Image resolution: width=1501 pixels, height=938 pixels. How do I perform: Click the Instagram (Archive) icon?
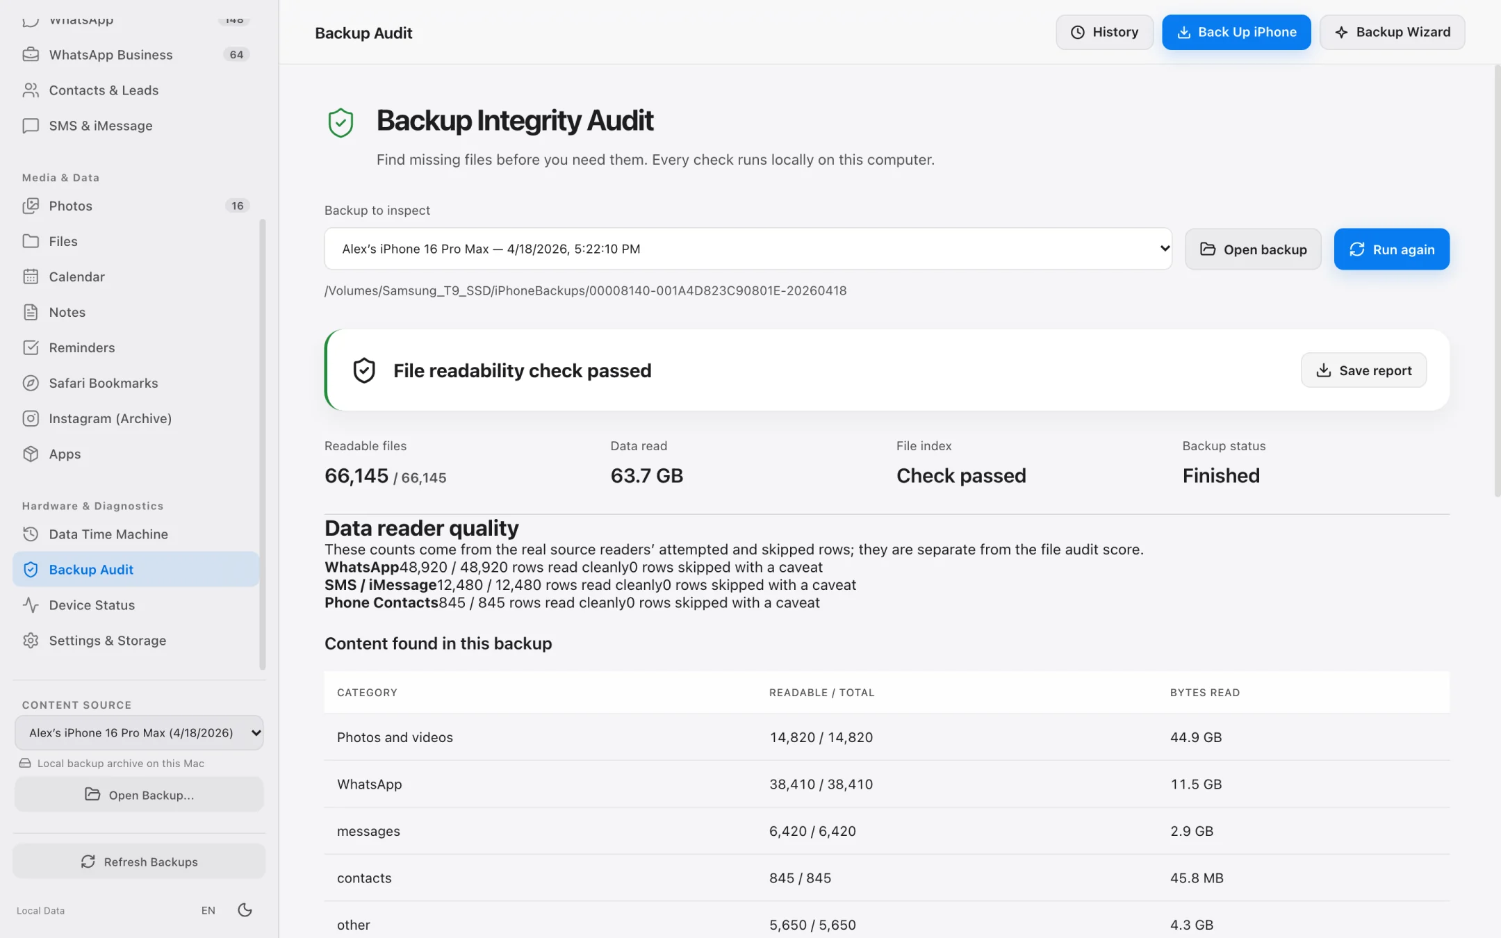pyautogui.click(x=31, y=418)
